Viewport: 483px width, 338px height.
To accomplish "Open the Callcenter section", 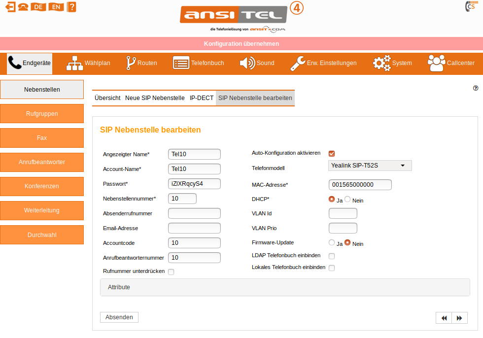I will pos(451,63).
